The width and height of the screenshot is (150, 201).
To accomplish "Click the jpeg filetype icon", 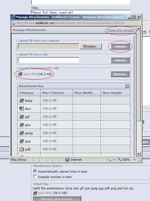I will (22, 133).
